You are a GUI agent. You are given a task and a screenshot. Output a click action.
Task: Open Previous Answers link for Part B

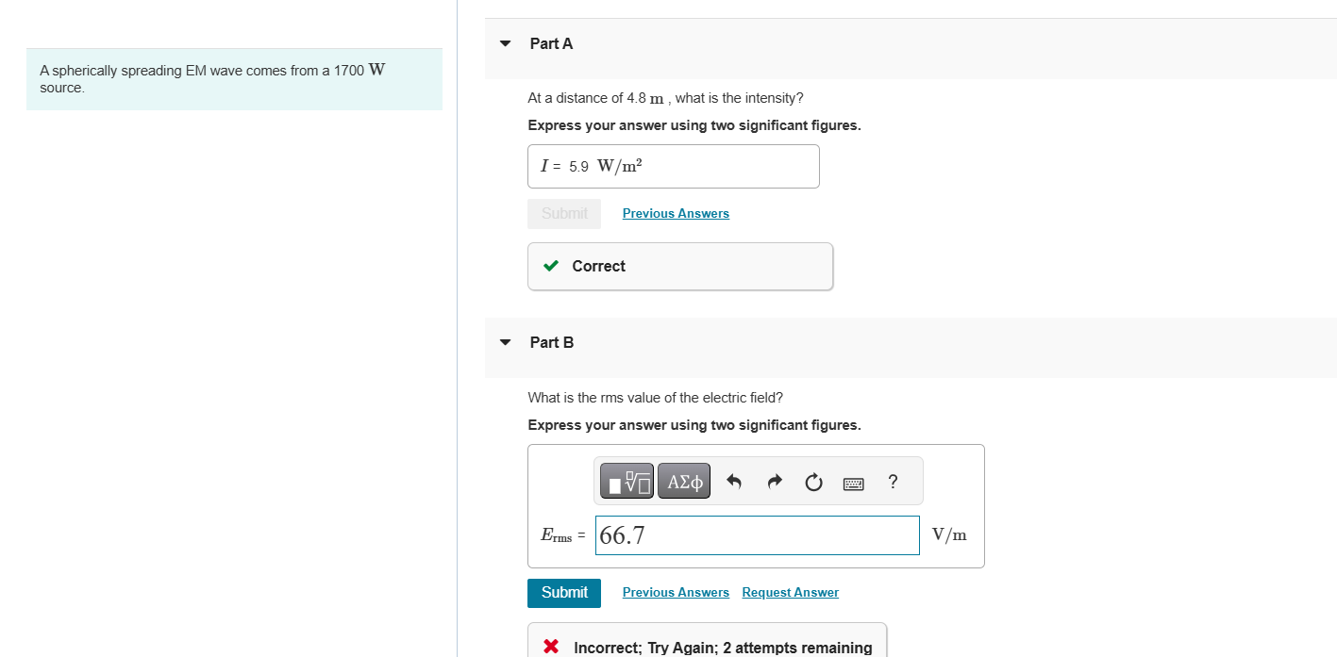tap(676, 592)
